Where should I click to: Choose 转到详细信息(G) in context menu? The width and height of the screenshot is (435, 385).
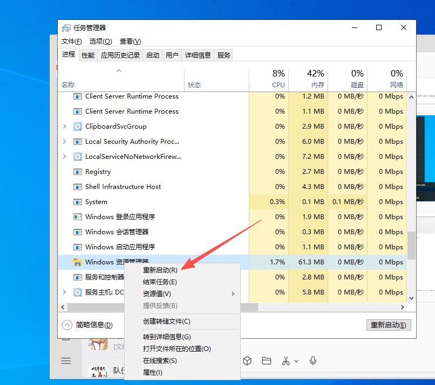tap(182, 337)
